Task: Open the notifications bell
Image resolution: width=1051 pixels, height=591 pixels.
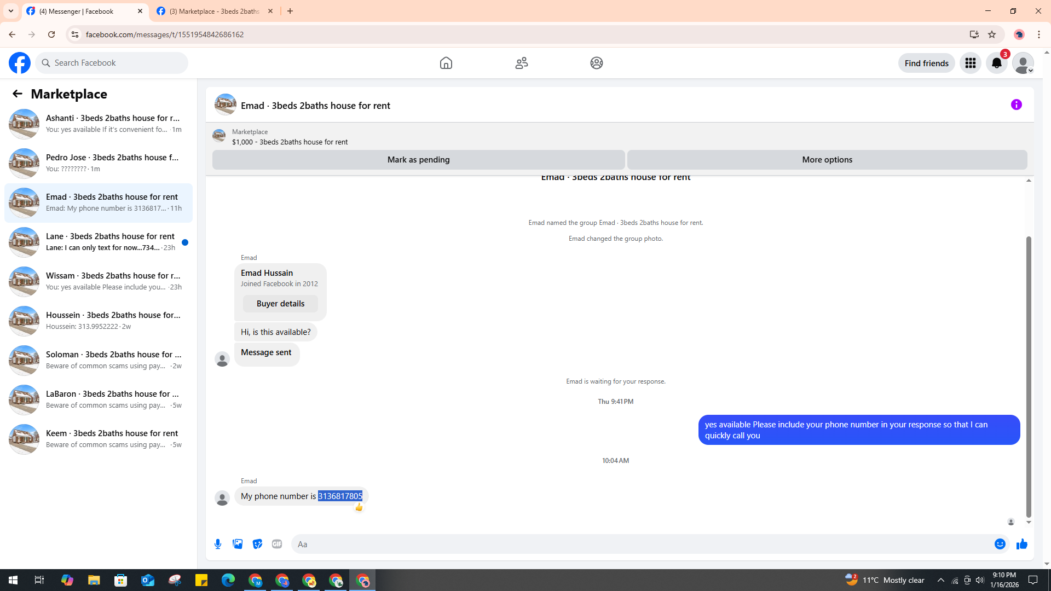Action: 996,63
